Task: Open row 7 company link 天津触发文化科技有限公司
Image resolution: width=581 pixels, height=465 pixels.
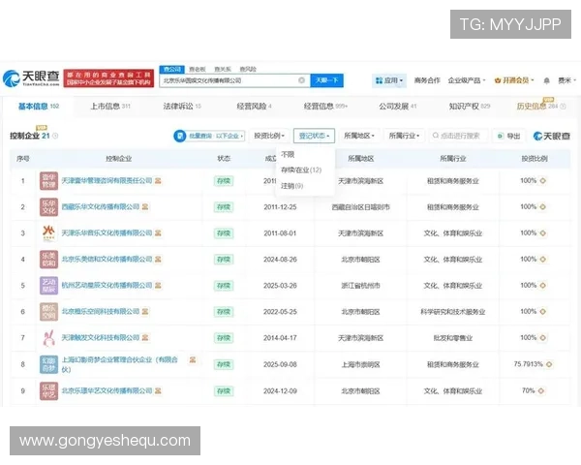Action: pos(101,338)
